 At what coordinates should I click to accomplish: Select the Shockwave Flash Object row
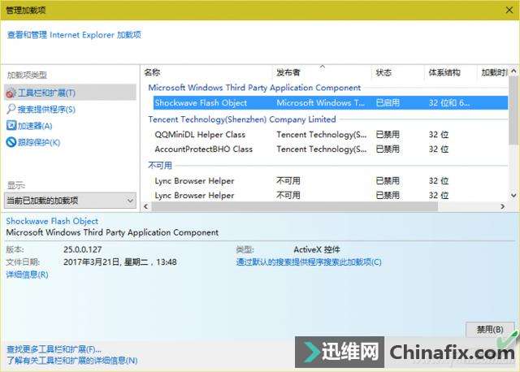pyautogui.click(x=331, y=103)
